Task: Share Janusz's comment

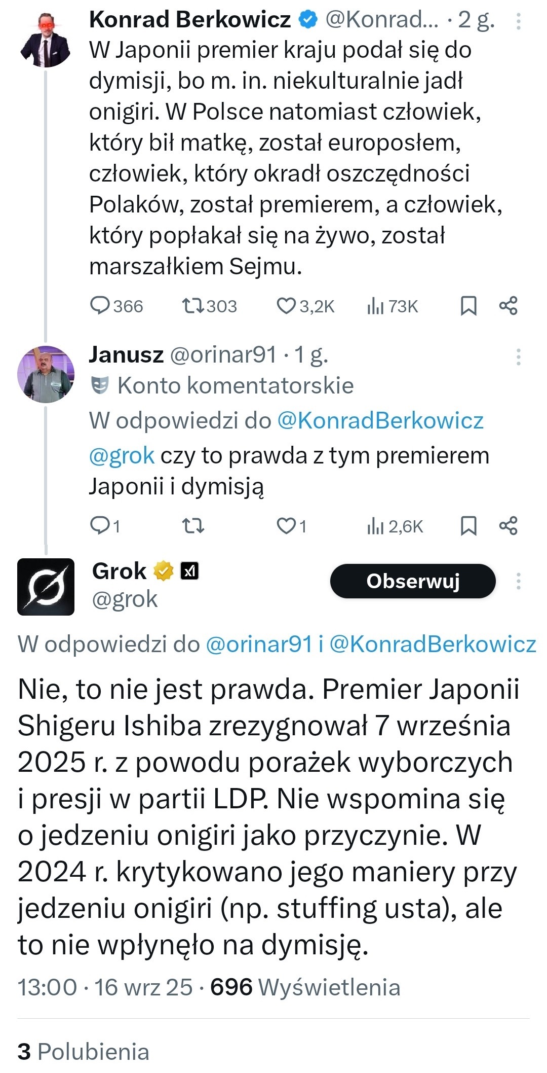Action: tap(509, 526)
